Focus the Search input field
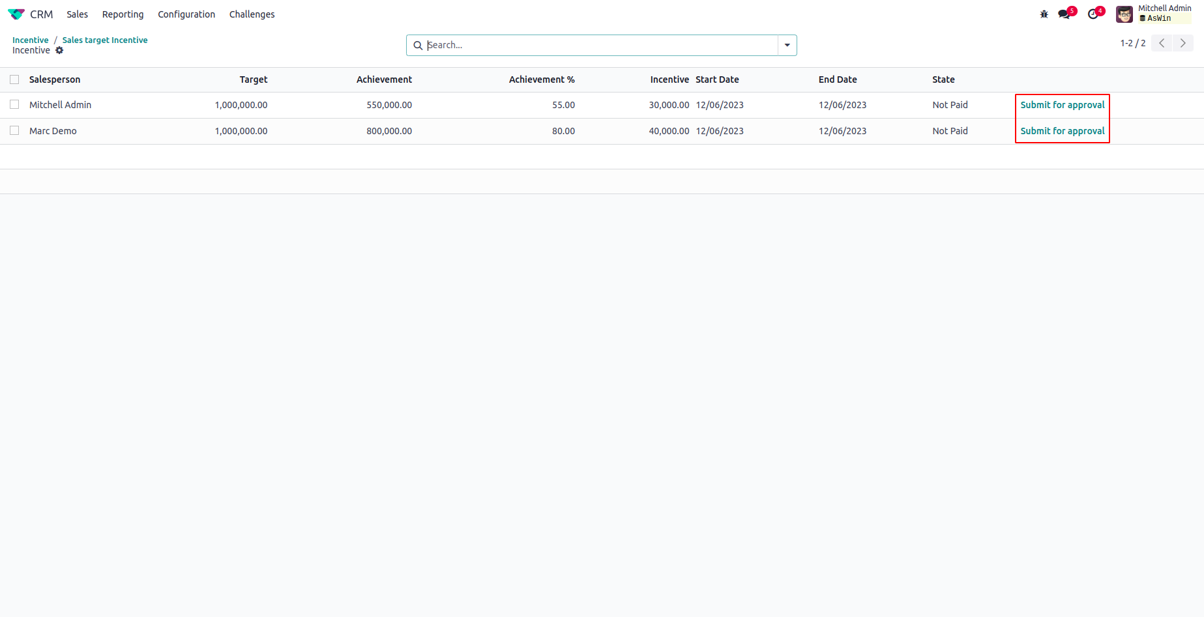 [x=602, y=45]
